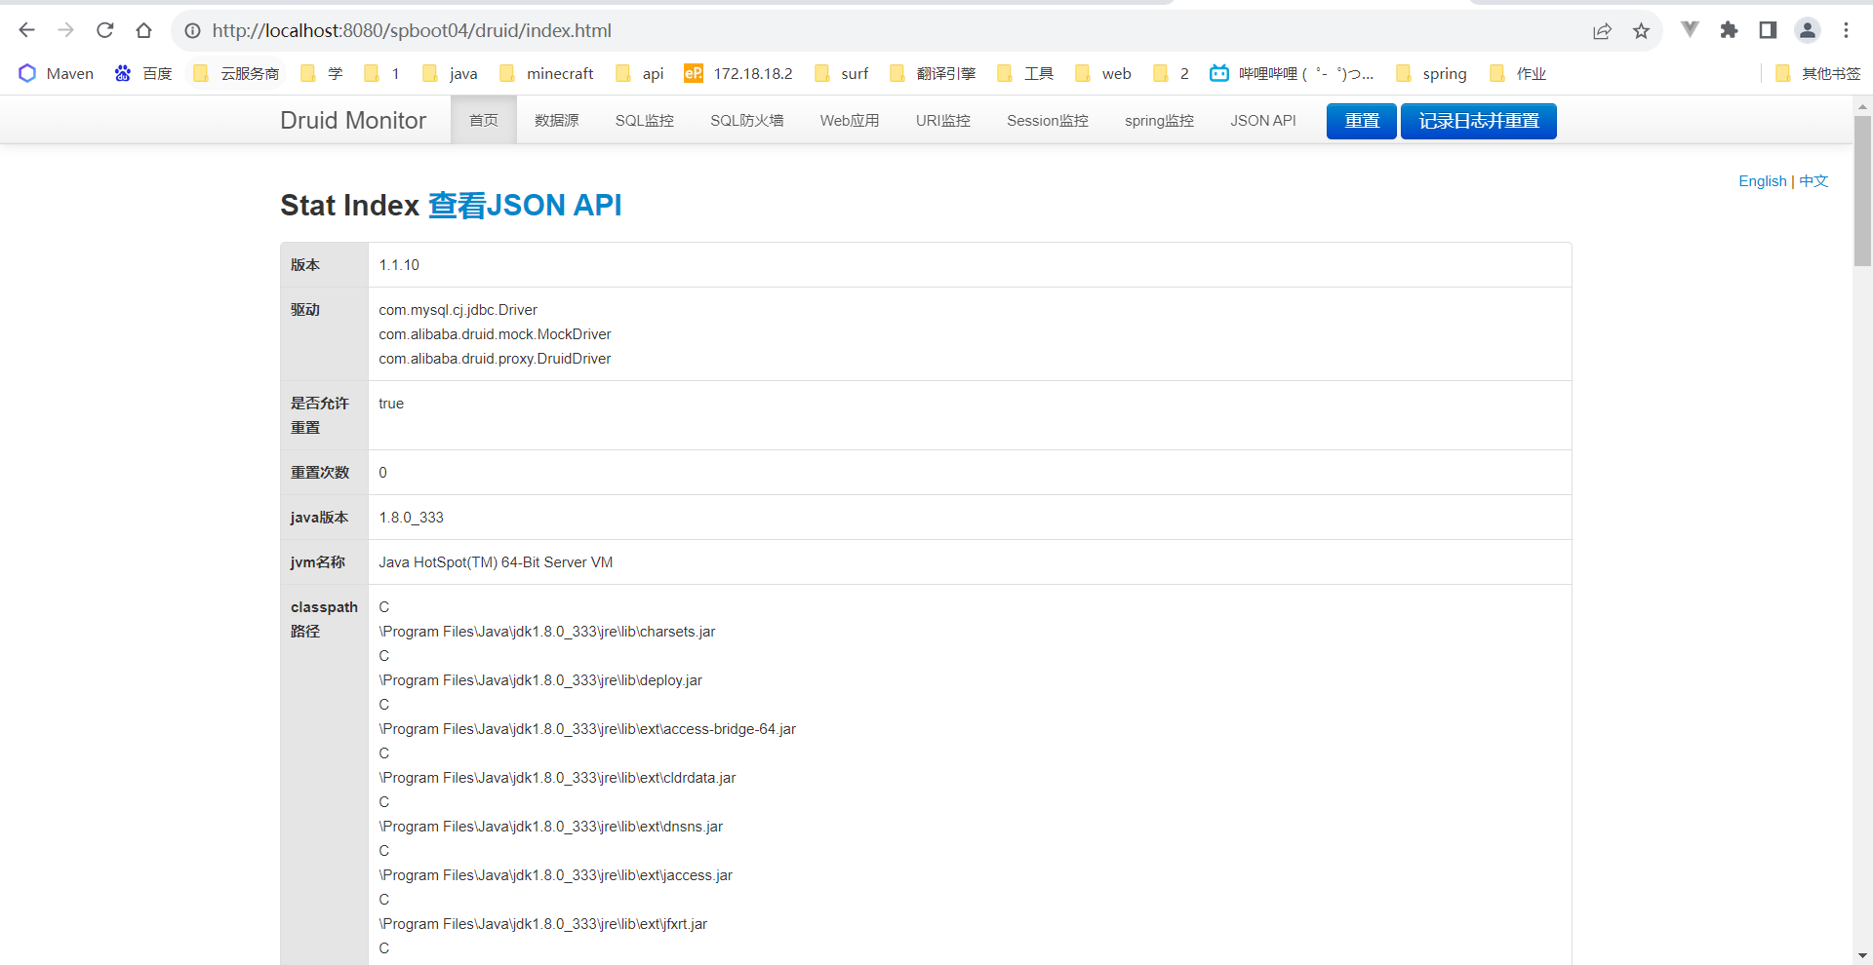Bookmark this page with the star
The width and height of the screenshot is (1873, 965).
(1642, 31)
